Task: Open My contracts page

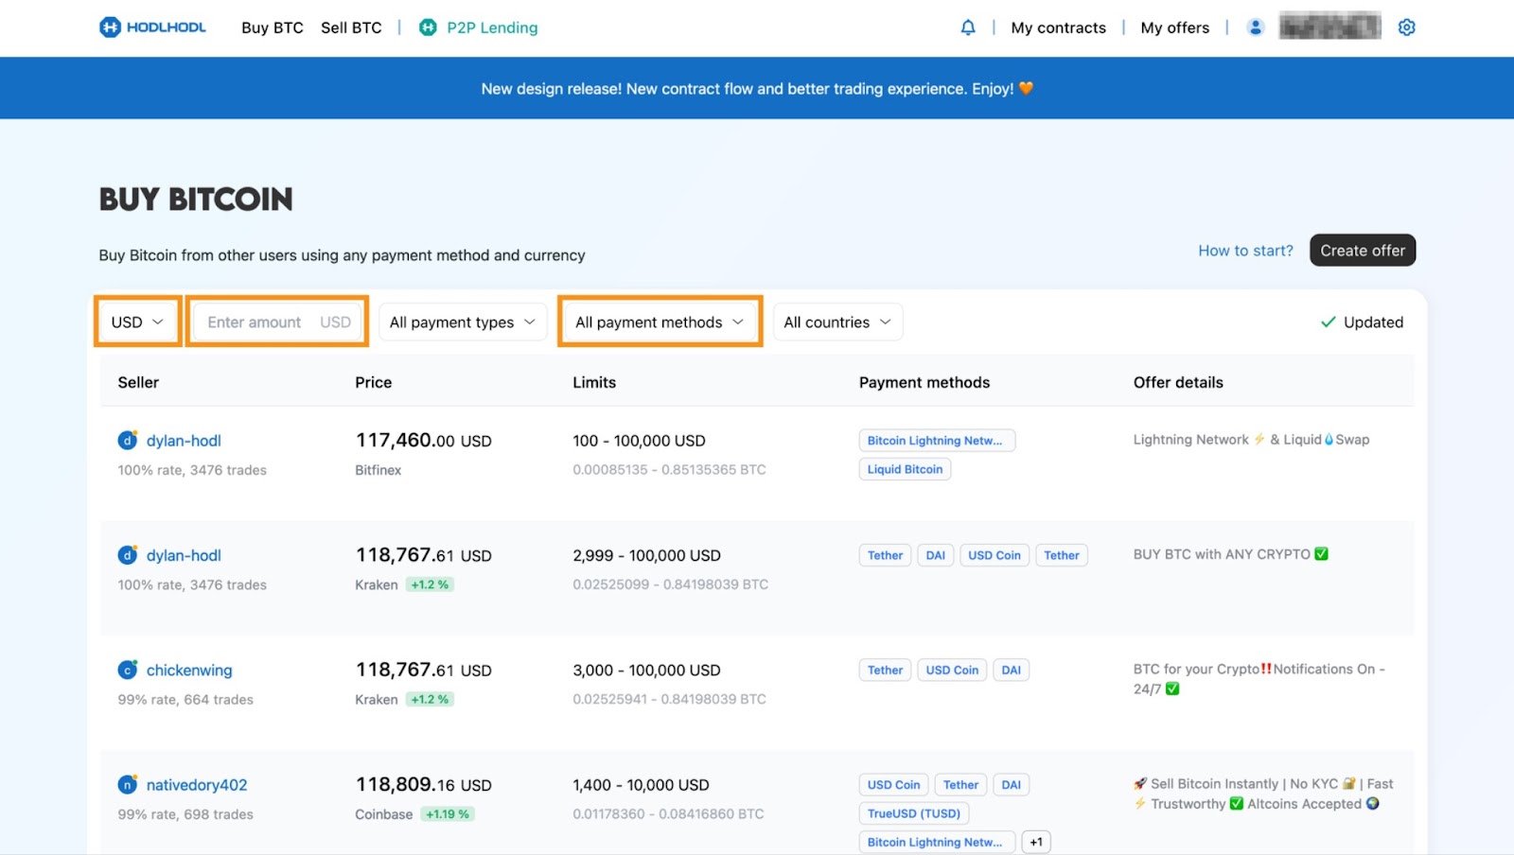Action: [x=1058, y=27]
